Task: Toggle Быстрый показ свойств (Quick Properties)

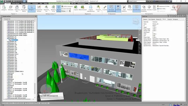Action: pyautogui.click(x=111, y=9)
